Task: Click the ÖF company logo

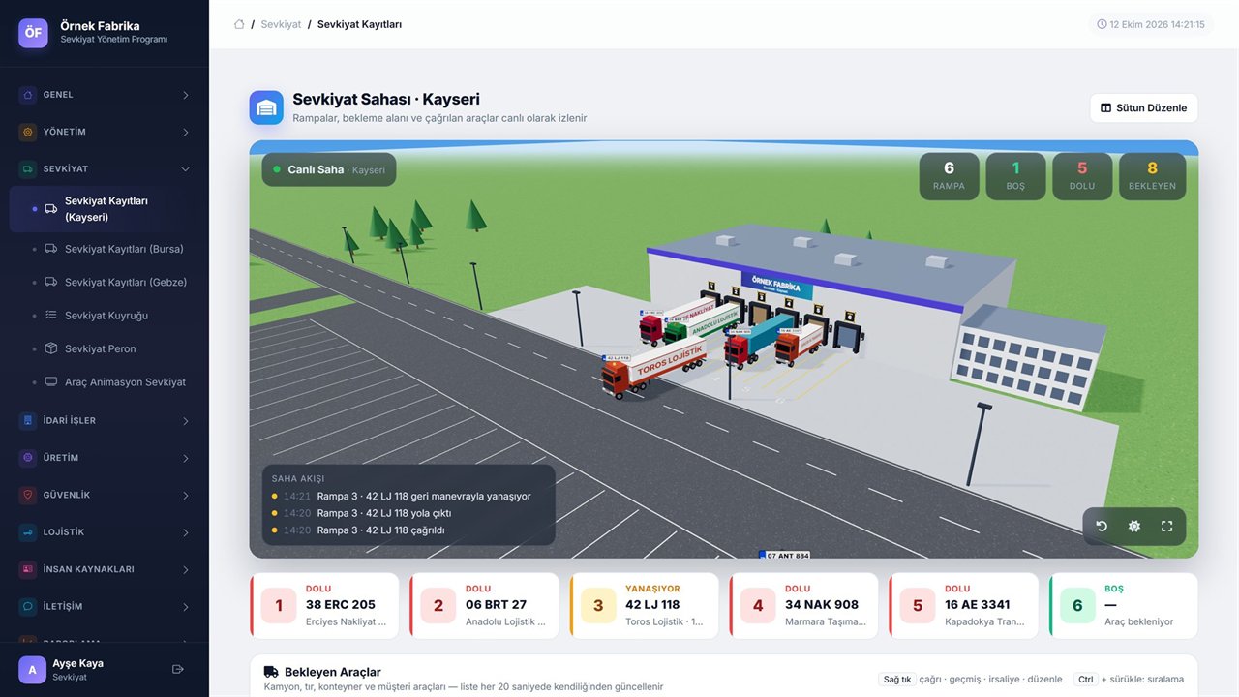Action: tap(33, 33)
